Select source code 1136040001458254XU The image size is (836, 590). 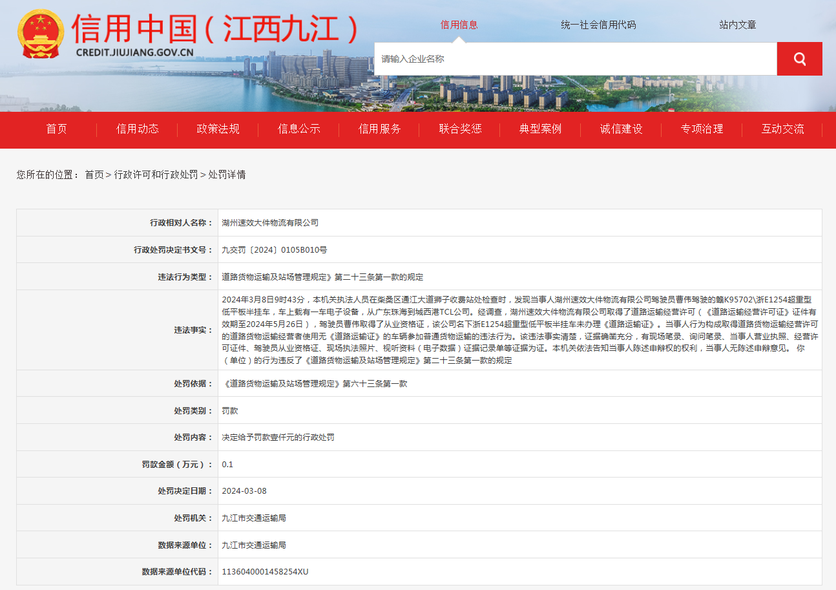point(265,571)
